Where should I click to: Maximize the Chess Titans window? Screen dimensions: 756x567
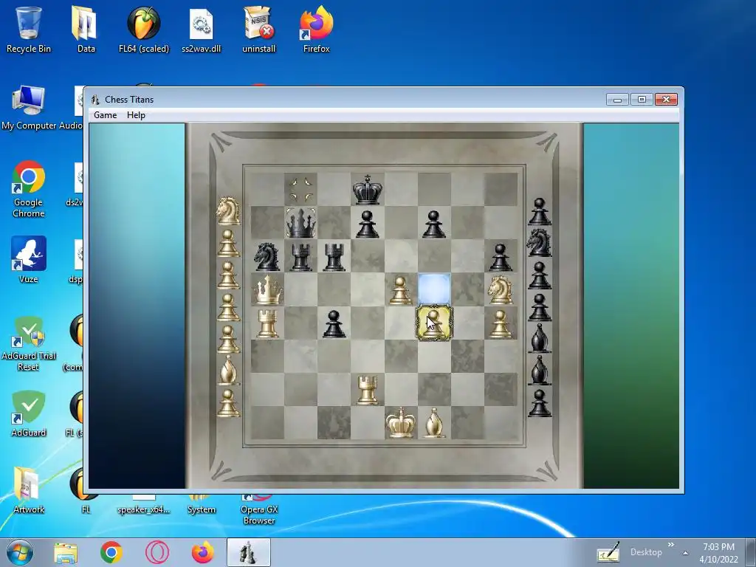click(x=642, y=100)
